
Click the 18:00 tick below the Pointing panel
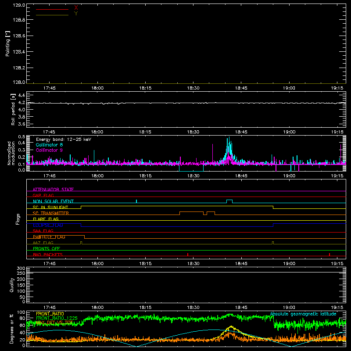97,88
